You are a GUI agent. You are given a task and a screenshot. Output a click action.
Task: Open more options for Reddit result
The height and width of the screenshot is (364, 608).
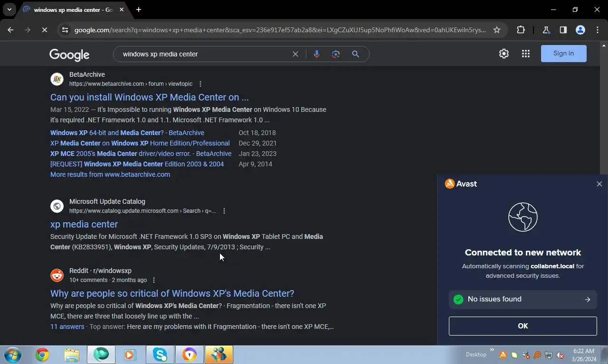[x=153, y=280]
